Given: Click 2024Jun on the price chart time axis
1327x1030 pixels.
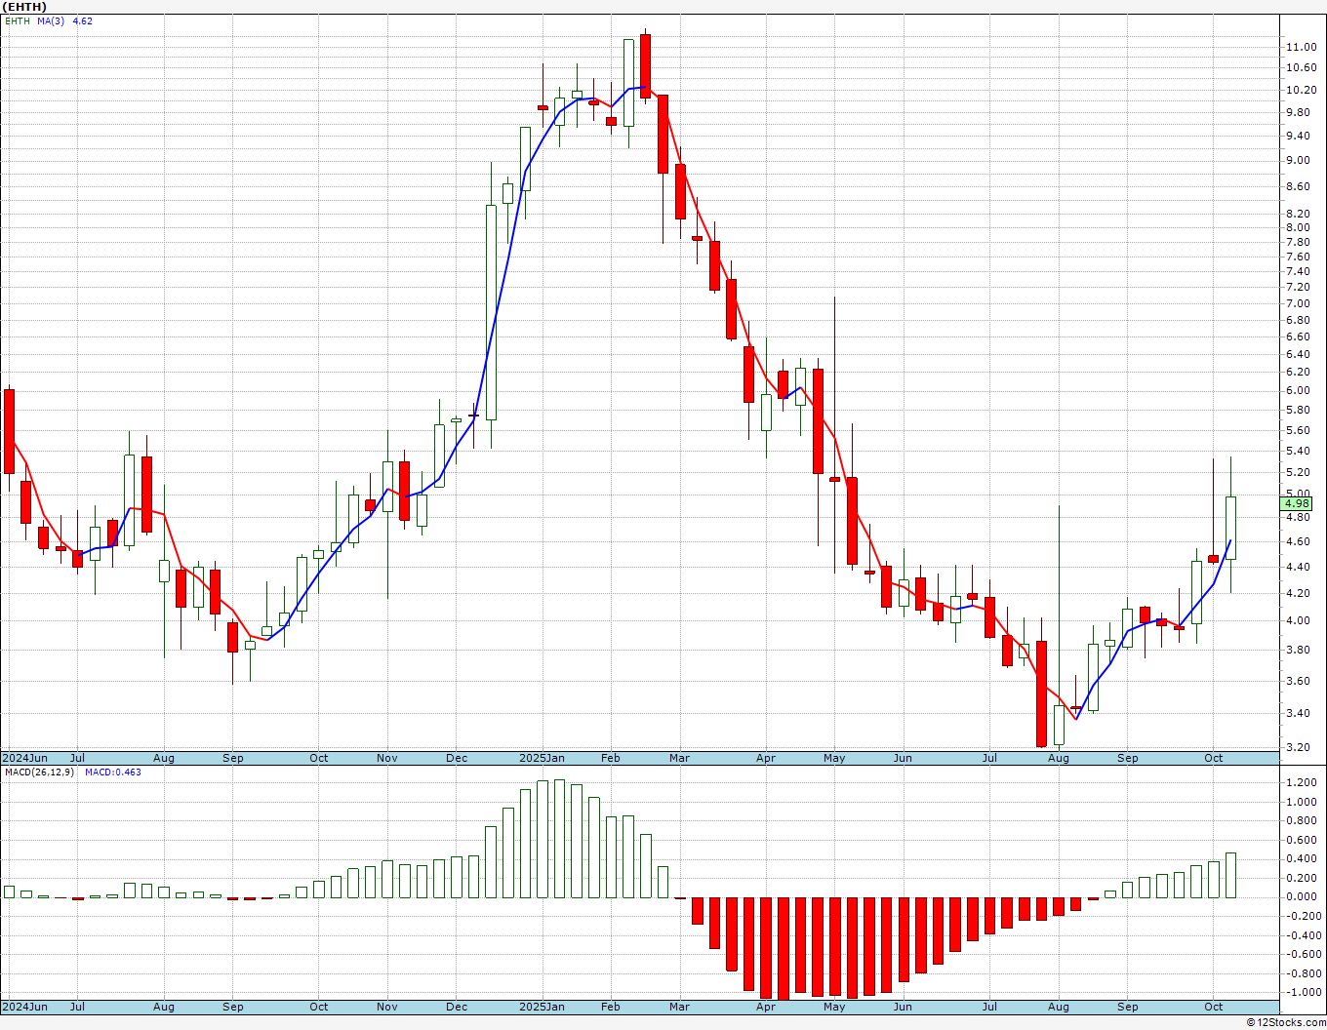Looking at the screenshot, I should [x=24, y=758].
